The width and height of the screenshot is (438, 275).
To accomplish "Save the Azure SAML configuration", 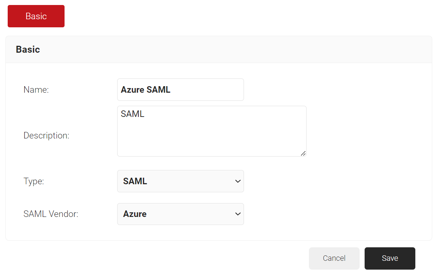I will click(390, 258).
